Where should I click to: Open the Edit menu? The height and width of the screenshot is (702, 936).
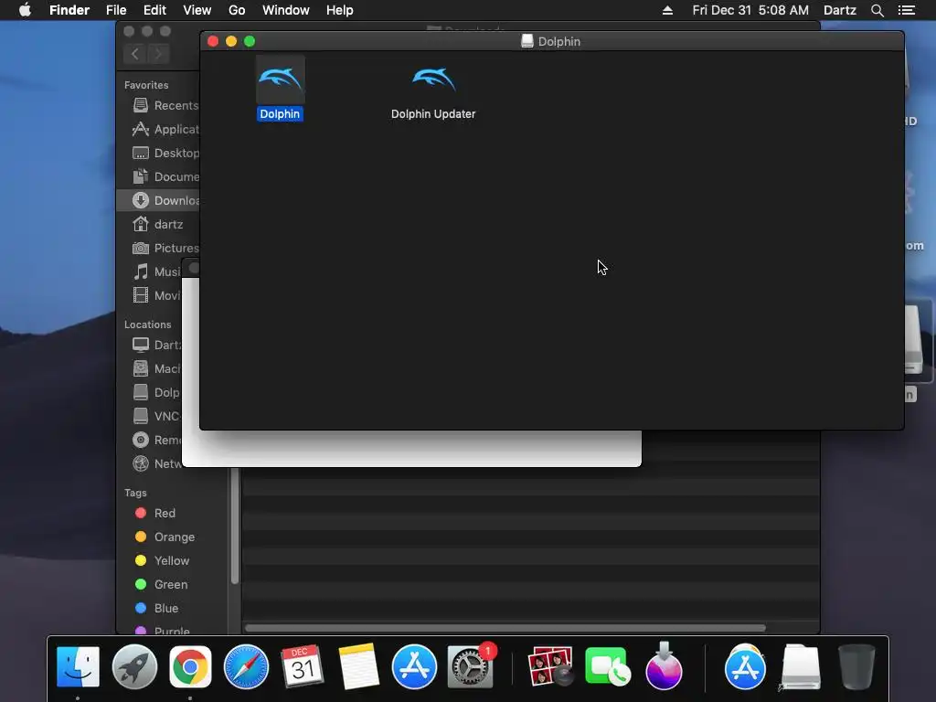pos(154,10)
